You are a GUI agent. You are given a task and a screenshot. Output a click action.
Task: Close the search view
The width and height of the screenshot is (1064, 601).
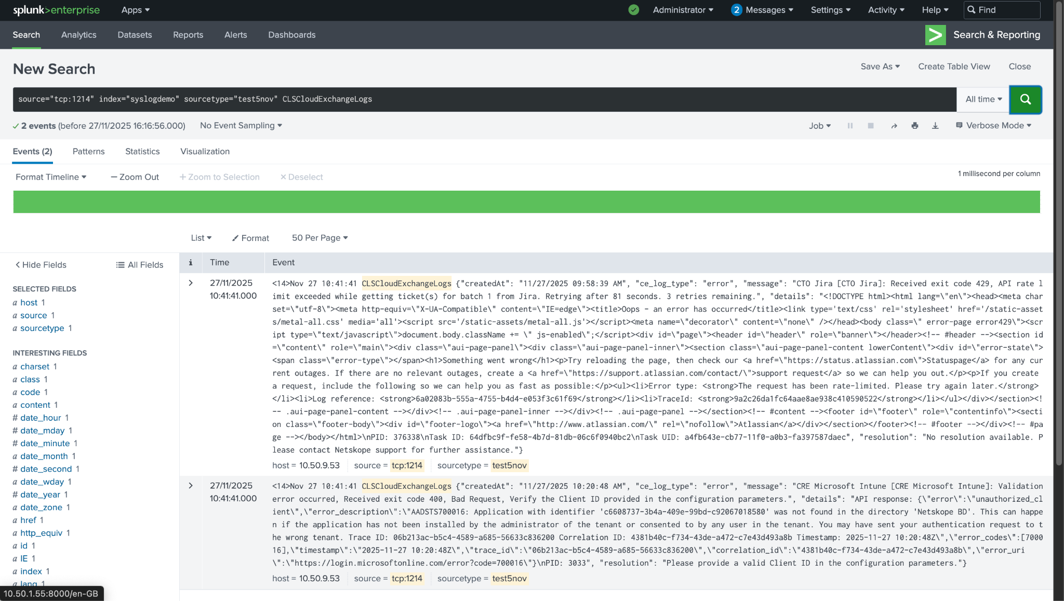click(1019, 66)
